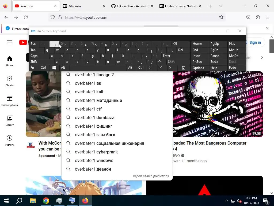
Task: Click the Windows logo key on keyboard
Action: (x=54, y=68)
